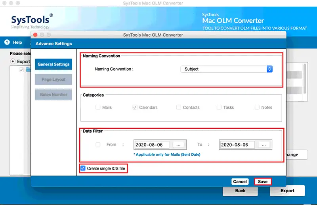Open the From date picker ellipsis button
Viewport: 317px width, 205px height.
(x=178, y=145)
